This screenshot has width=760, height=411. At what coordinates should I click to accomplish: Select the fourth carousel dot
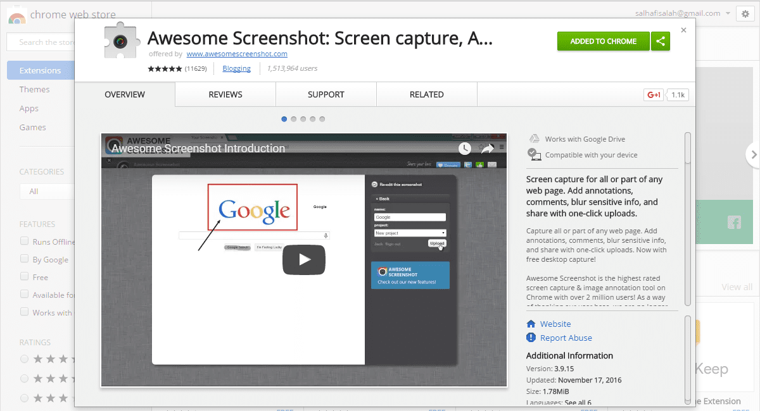(x=313, y=119)
